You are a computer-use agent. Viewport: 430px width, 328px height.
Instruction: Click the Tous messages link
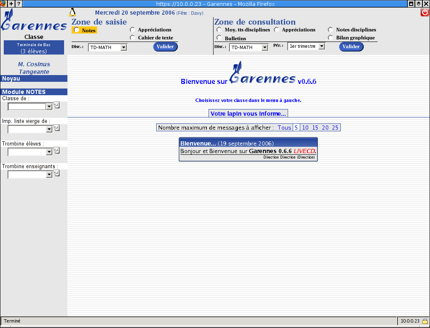(284, 128)
